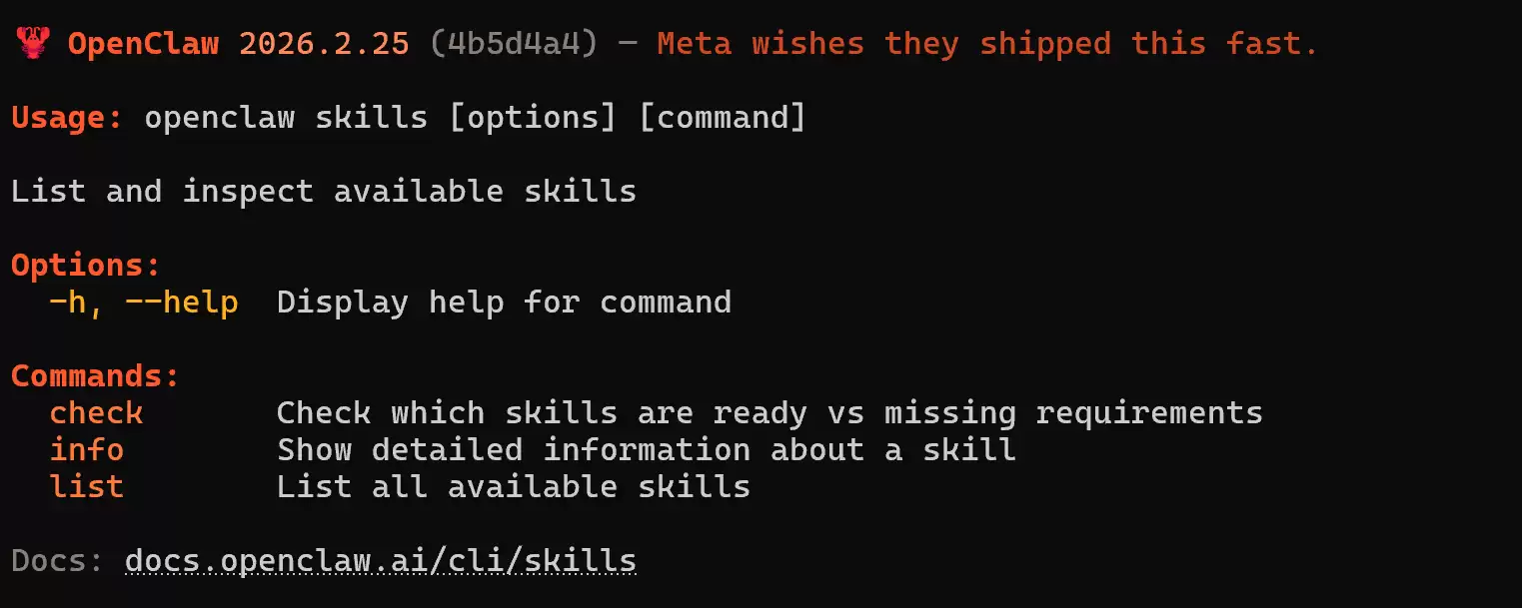The image size is (1522, 608).
Task: Click 'Display help for command' description text
Action: (x=504, y=302)
